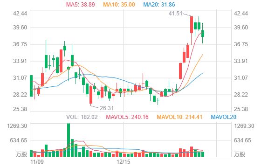This screenshot has height=168, width=261.
Task: Click the 41.51 high price annotation
Action: pos(175,14)
